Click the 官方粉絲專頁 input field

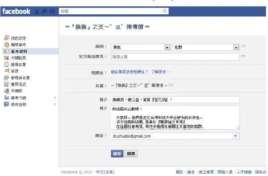(x=175, y=57)
